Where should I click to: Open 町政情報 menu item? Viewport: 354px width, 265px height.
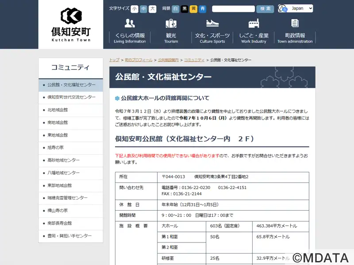(295, 38)
